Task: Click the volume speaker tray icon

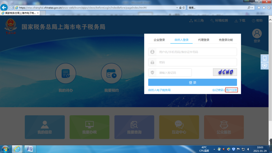Action: click(x=248, y=149)
